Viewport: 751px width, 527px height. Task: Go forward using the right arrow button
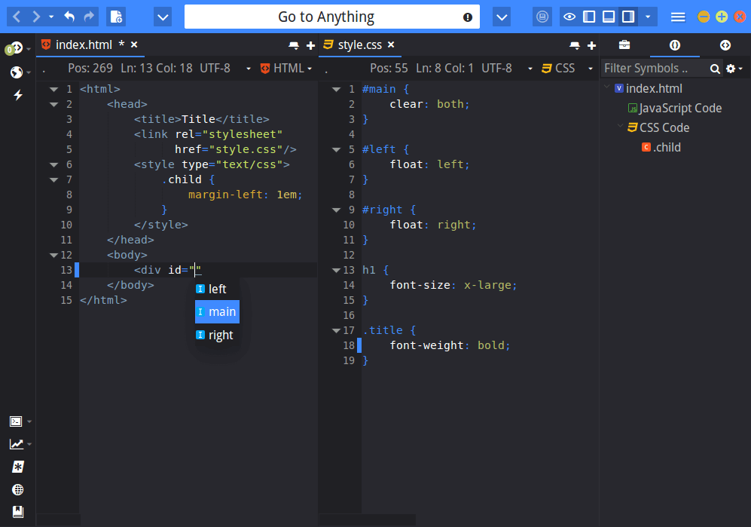click(36, 17)
